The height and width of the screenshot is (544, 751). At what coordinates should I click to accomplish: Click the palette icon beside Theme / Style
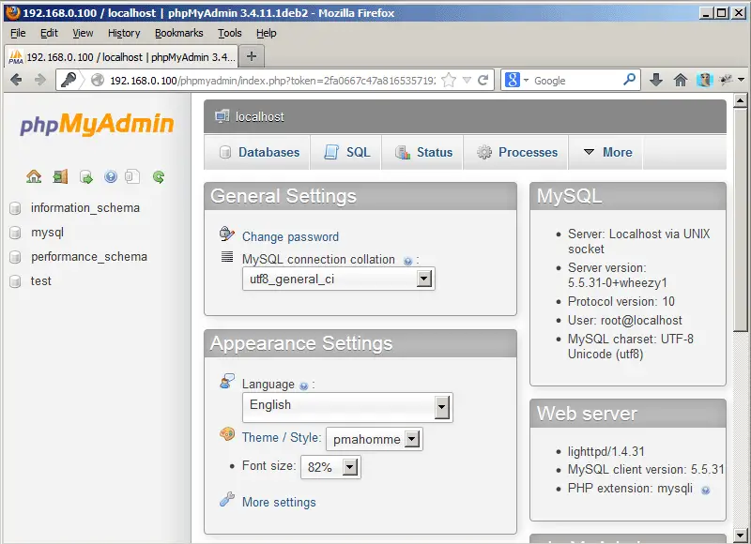point(227,434)
